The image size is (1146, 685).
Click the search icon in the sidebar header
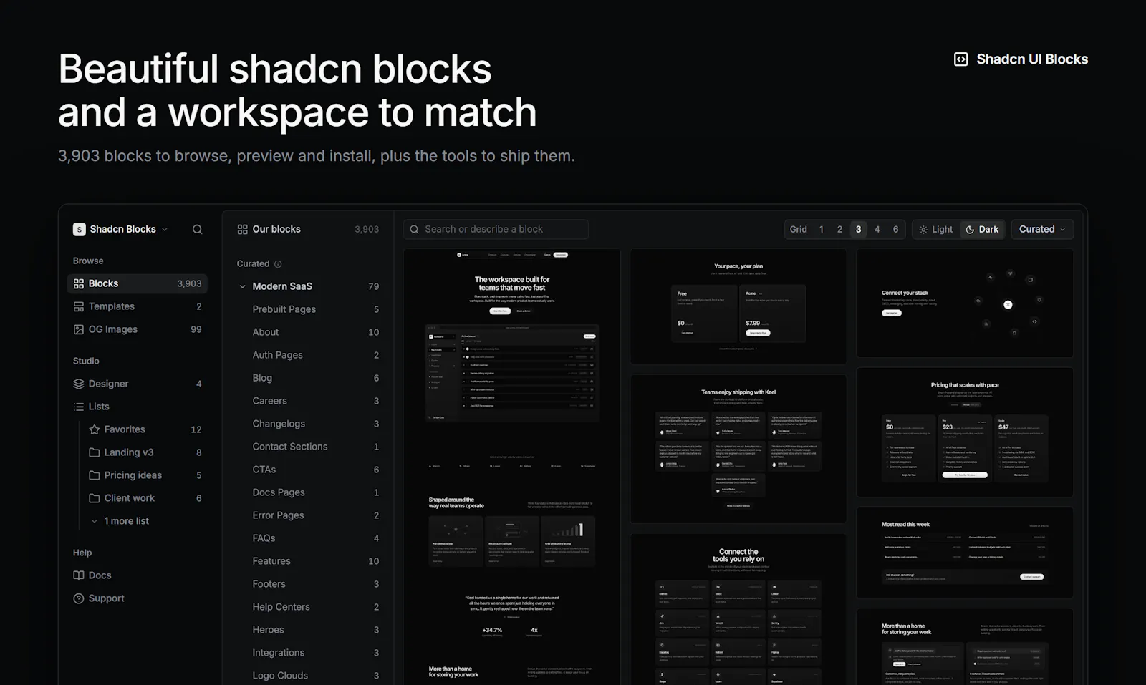point(197,229)
